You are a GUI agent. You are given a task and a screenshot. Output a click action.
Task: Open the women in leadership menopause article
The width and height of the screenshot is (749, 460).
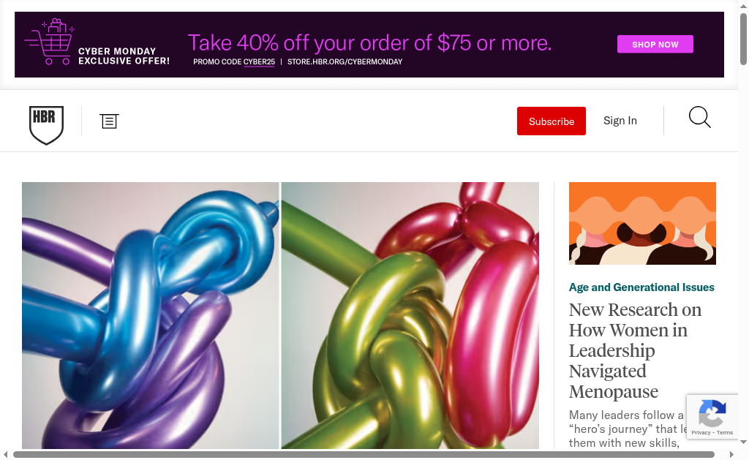tap(635, 350)
